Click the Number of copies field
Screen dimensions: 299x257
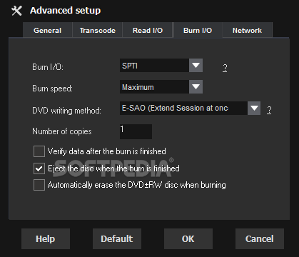point(136,131)
